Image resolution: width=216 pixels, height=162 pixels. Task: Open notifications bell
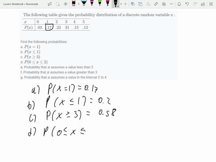click(179, 4)
